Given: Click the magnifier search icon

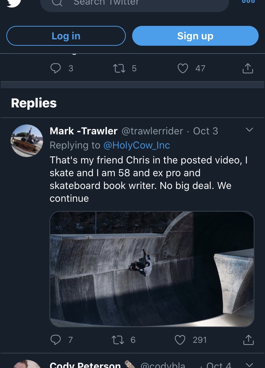Looking at the screenshot, I should (x=57, y=2).
